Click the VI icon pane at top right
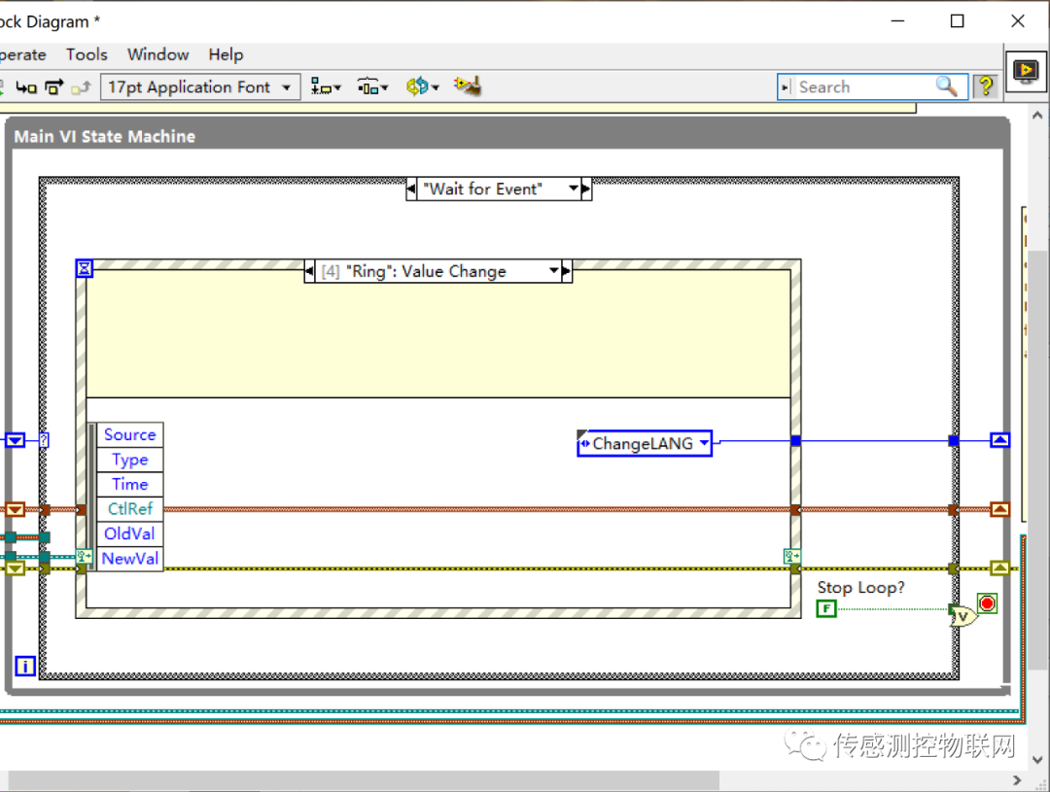Screen dimensions: 1050x792 (1025, 71)
